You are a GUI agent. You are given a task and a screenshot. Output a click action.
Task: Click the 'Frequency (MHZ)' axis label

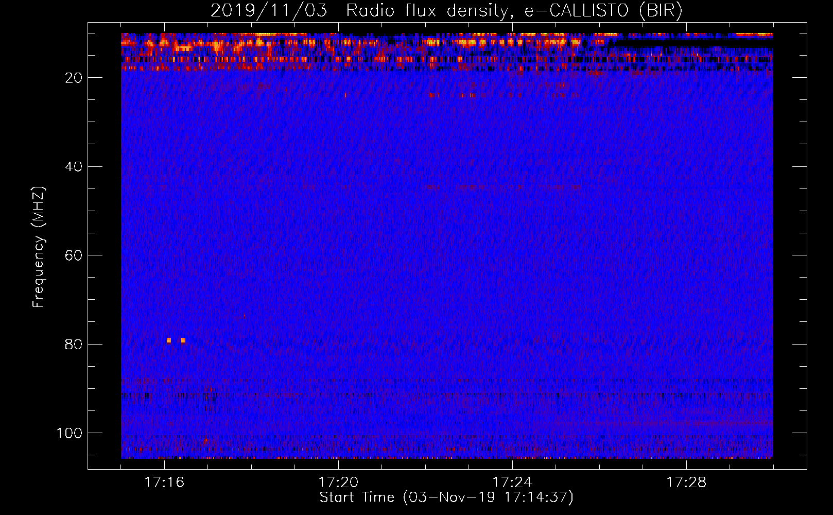[x=39, y=247]
